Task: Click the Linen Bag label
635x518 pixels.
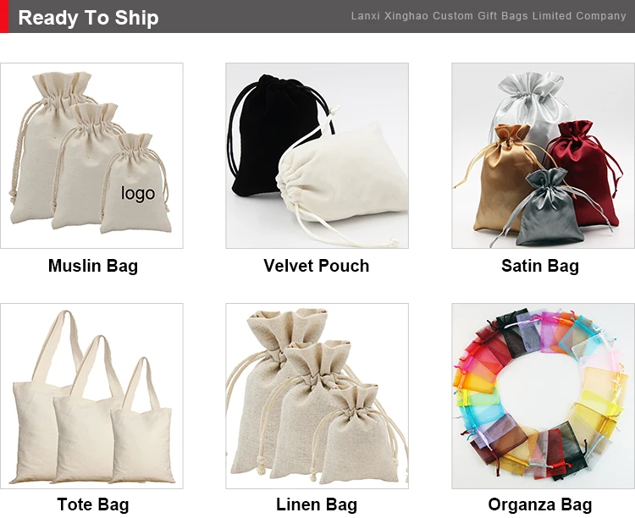Action: point(317,504)
